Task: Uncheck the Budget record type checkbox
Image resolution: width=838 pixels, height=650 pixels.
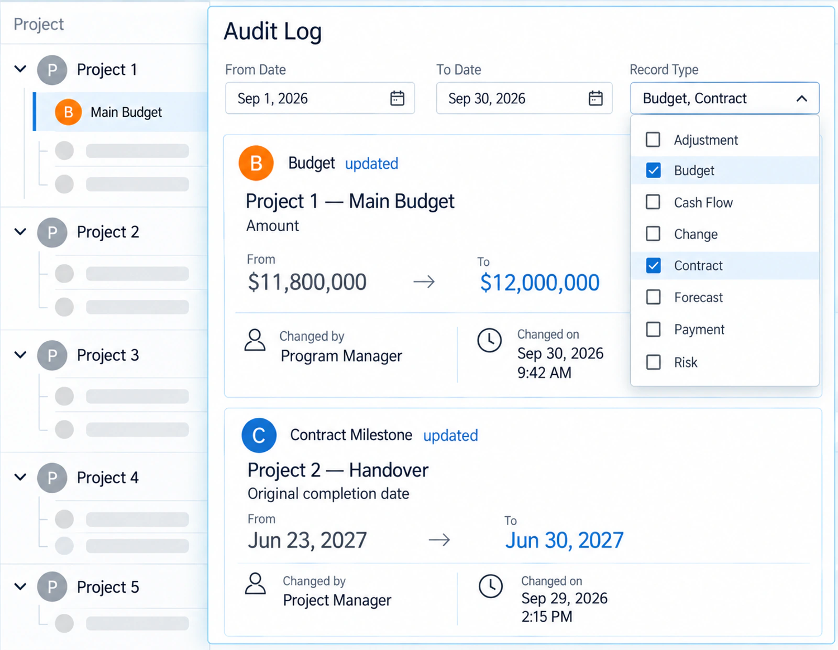Action: coord(653,170)
